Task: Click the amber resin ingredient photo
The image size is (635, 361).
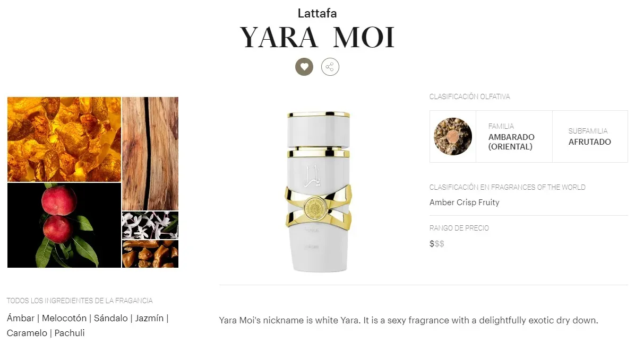Action: coord(64,139)
